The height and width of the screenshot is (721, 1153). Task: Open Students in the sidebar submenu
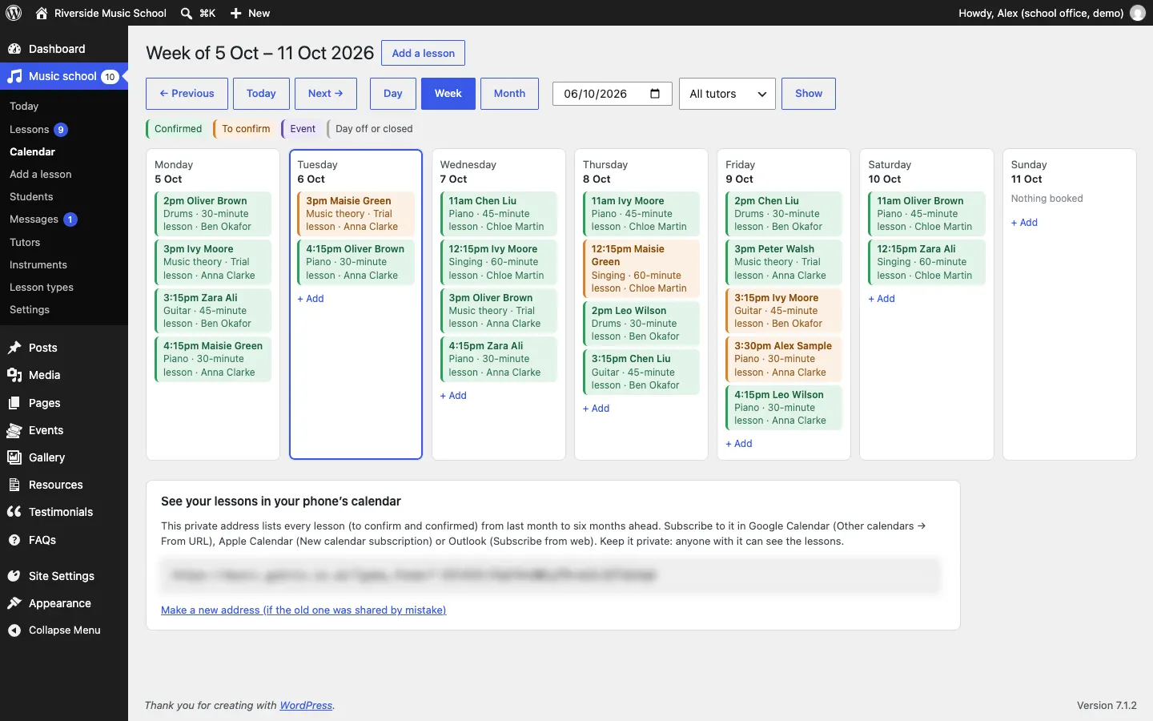coord(31,197)
